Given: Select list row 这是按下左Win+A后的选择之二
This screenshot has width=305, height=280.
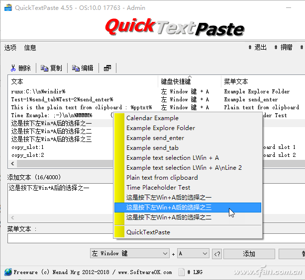Looking at the screenshot, I should (51, 131).
